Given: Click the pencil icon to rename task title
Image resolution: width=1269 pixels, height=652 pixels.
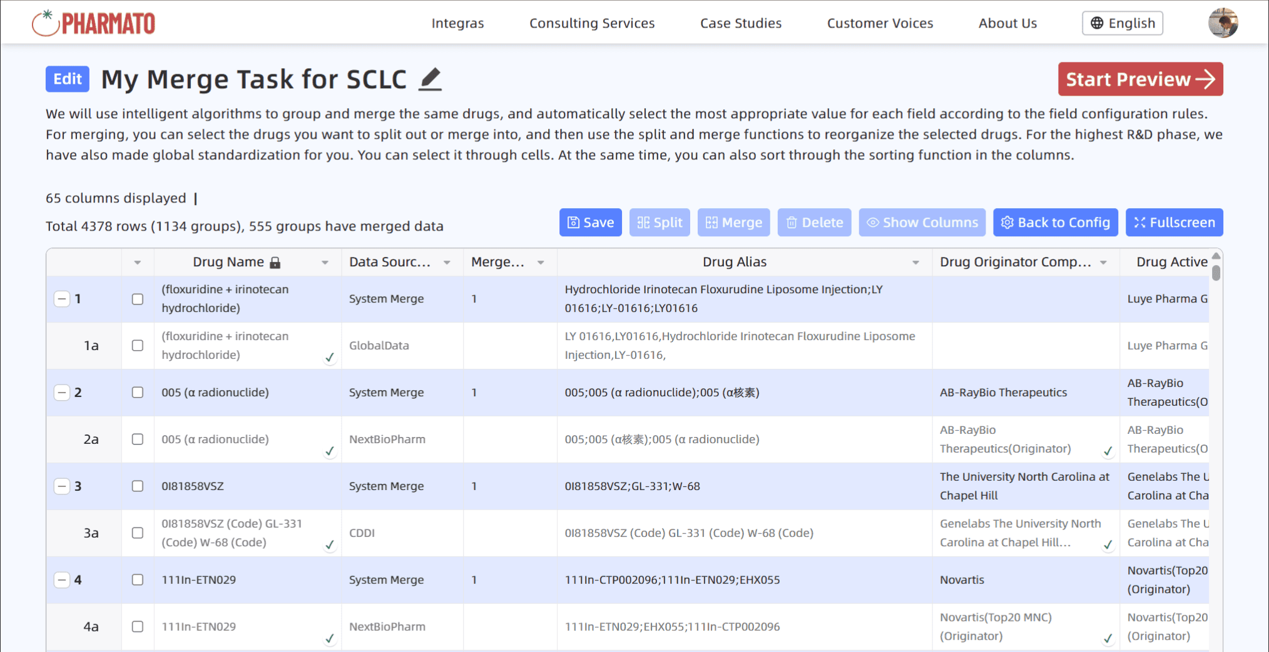Looking at the screenshot, I should point(430,79).
